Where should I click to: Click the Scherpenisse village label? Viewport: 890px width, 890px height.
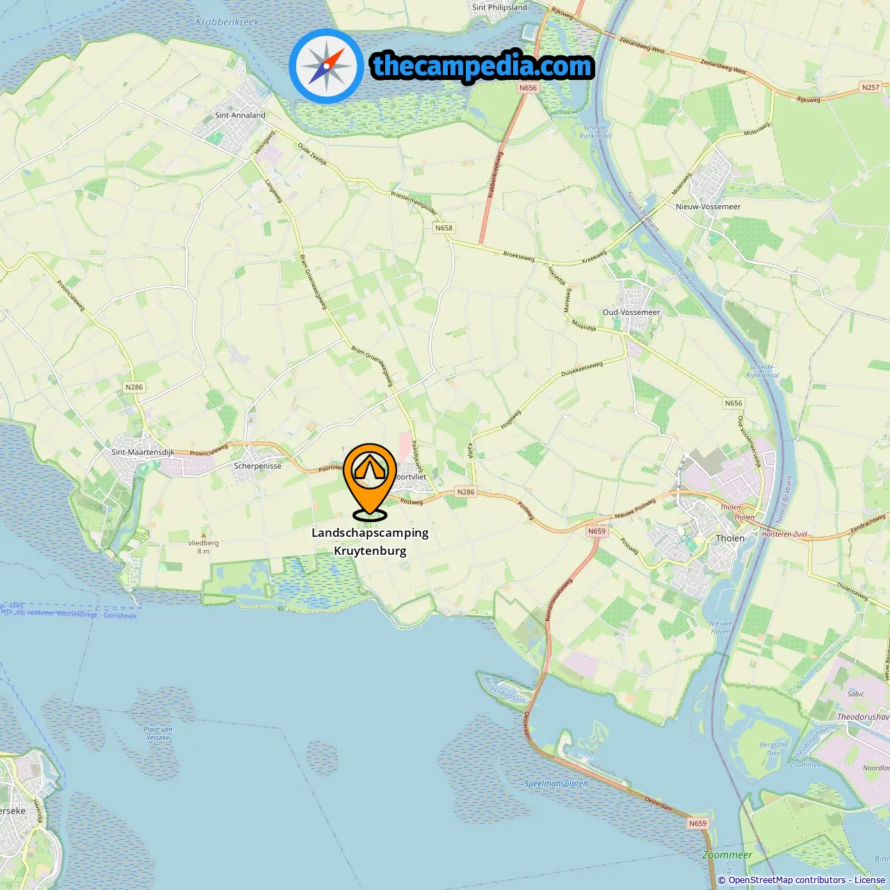point(257,466)
